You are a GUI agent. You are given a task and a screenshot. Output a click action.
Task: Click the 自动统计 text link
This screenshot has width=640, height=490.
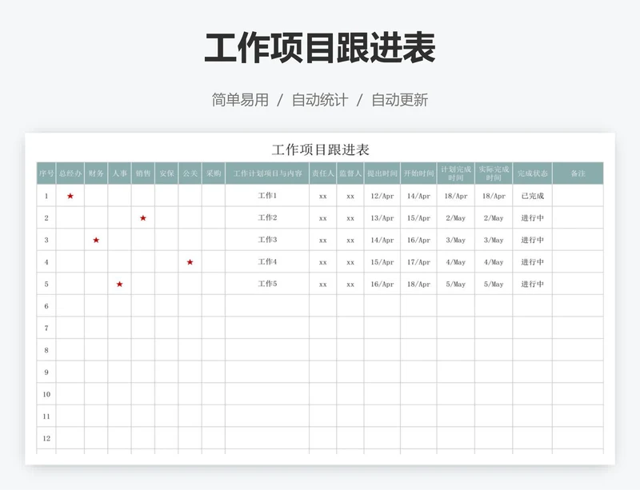(320, 99)
